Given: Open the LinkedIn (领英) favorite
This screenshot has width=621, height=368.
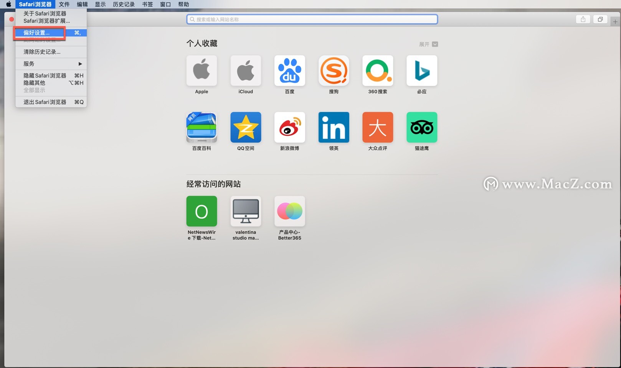Looking at the screenshot, I should pos(334,127).
